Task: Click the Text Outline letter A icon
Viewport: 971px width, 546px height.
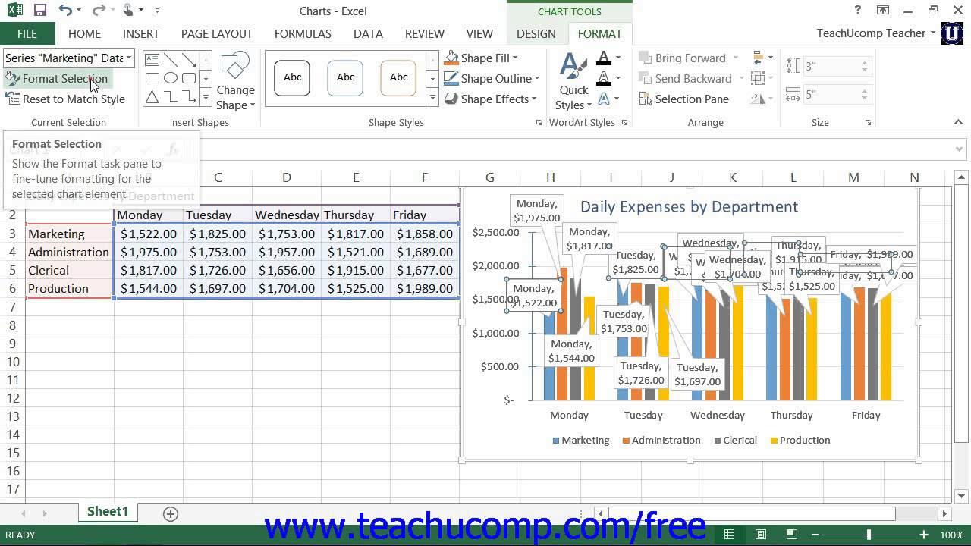Action: pos(604,78)
